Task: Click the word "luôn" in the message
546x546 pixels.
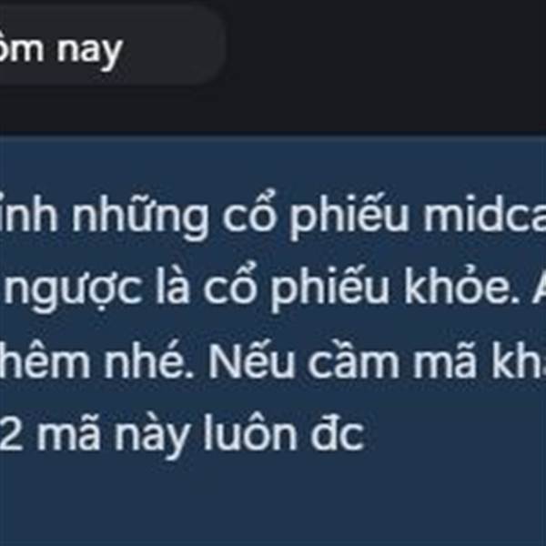Action: pos(250,431)
